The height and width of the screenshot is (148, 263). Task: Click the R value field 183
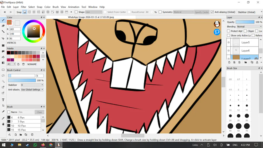coord(15,29)
